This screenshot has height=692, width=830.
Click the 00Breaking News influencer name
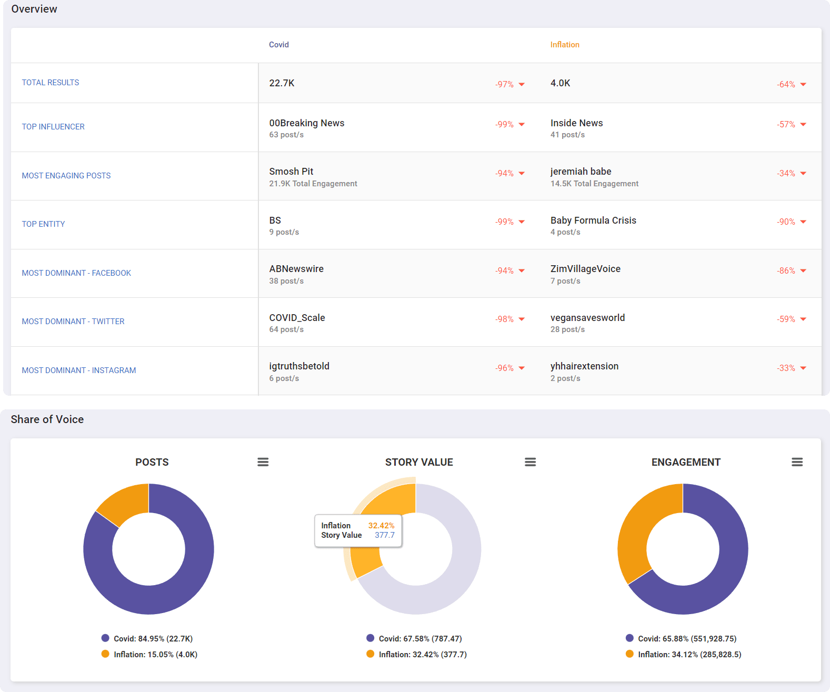(307, 123)
